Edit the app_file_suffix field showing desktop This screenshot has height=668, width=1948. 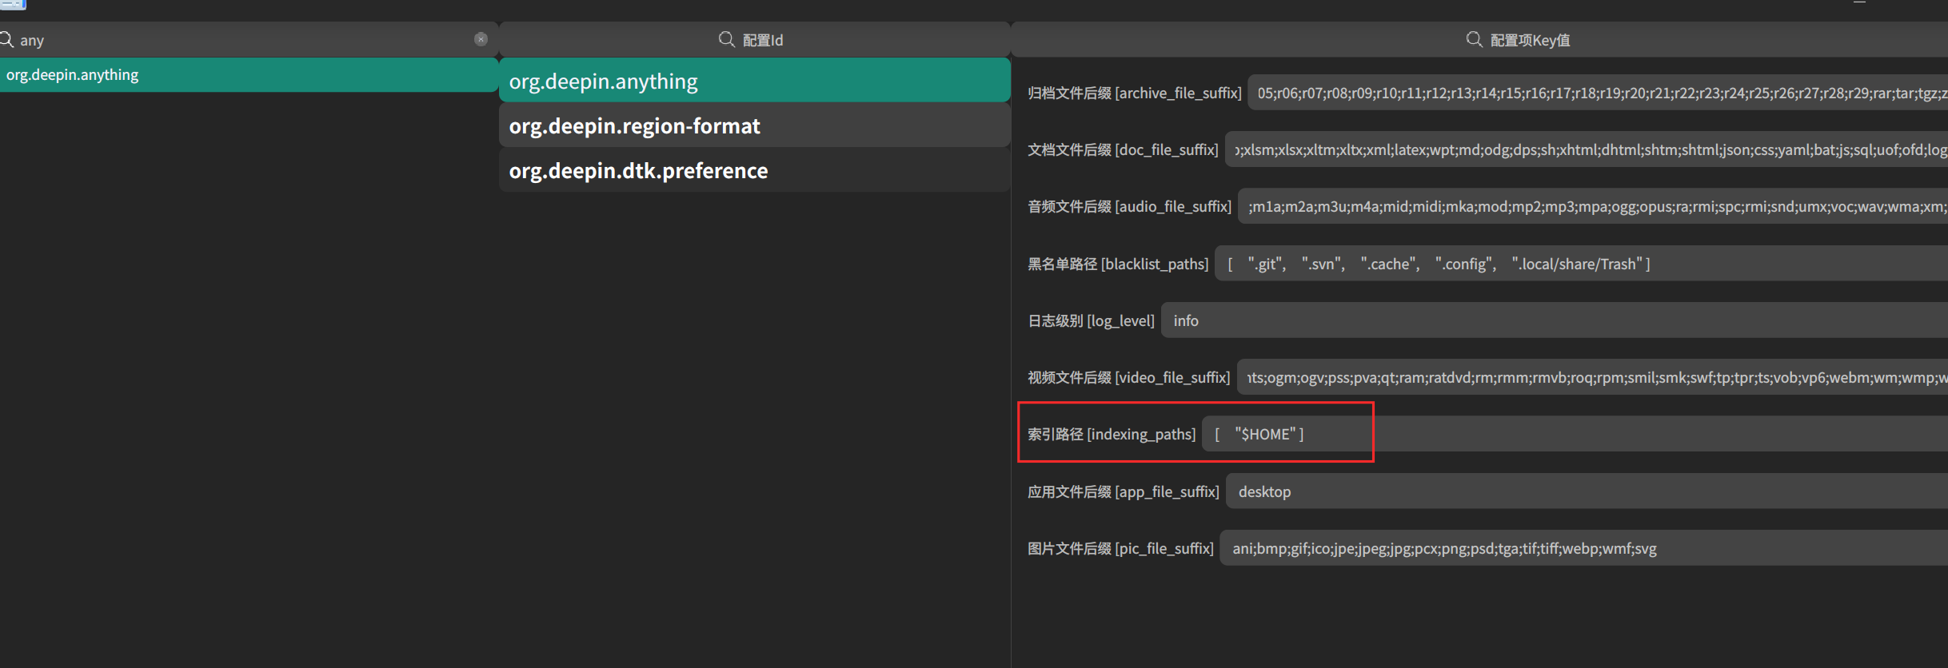coord(1587,491)
